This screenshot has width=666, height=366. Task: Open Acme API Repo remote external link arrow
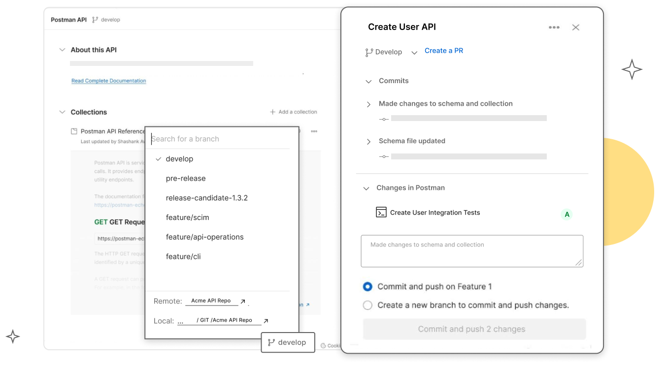click(x=243, y=301)
